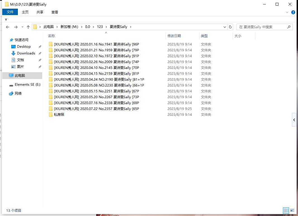Expand breadcrumb chevron after 123

(106, 27)
